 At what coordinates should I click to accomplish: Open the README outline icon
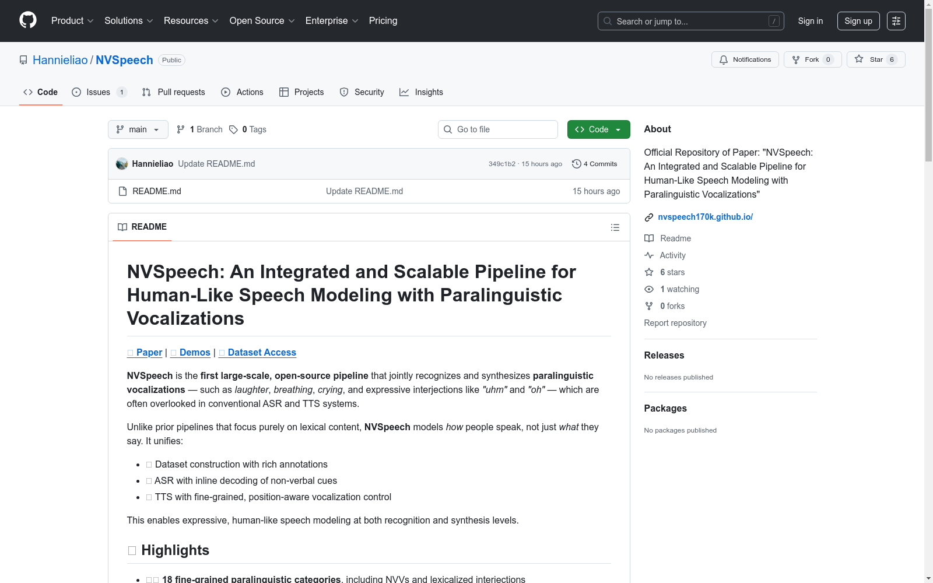tap(615, 227)
